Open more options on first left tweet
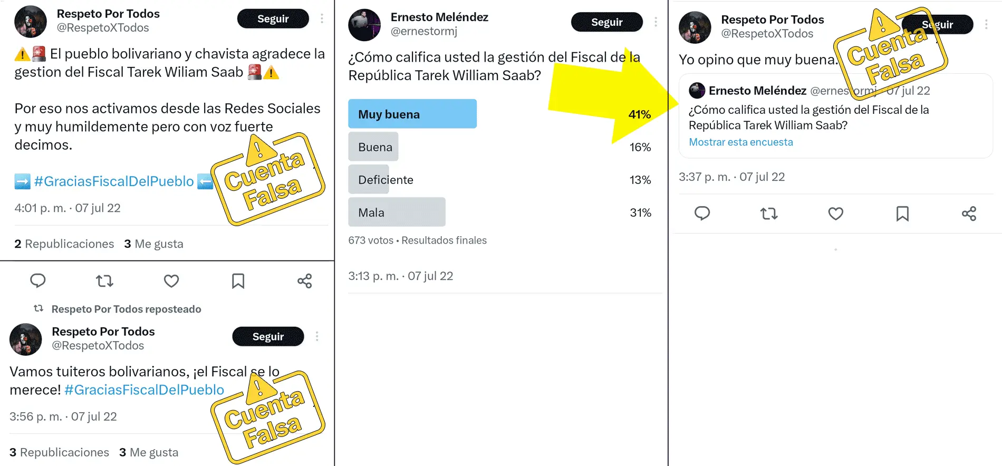The height and width of the screenshot is (466, 1002). click(322, 19)
